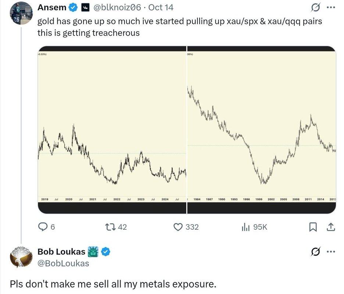The width and height of the screenshot is (344, 294).
Task: Open the @BobLoukas handle link
Action: coord(63,263)
